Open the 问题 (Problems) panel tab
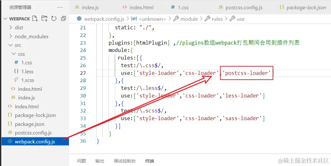This screenshot has height=166, width=331. pyautogui.click(x=82, y=161)
